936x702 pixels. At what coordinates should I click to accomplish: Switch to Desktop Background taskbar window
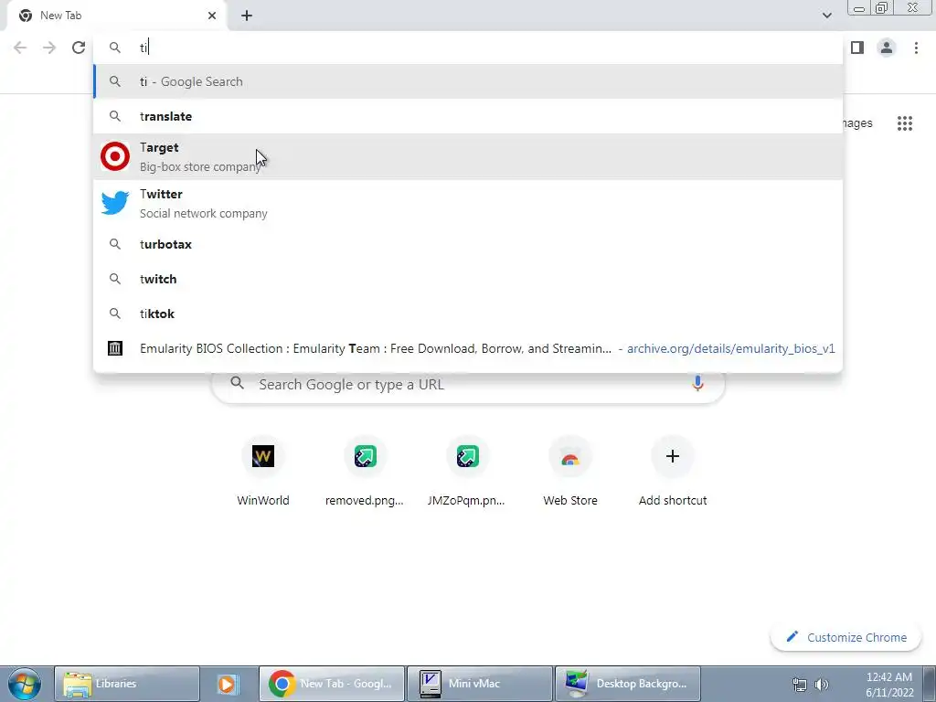click(x=627, y=684)
